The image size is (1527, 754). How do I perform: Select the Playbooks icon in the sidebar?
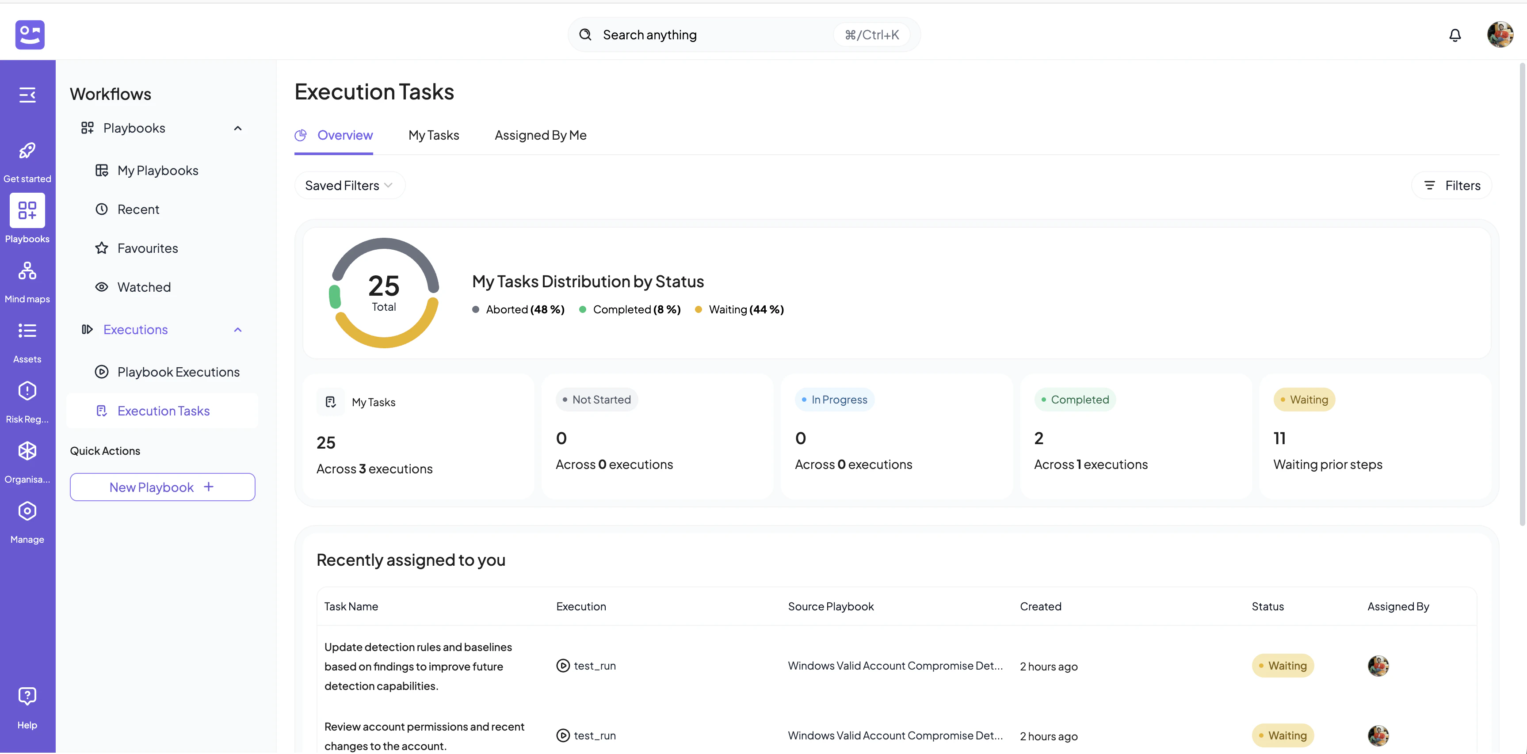[27, 210]
